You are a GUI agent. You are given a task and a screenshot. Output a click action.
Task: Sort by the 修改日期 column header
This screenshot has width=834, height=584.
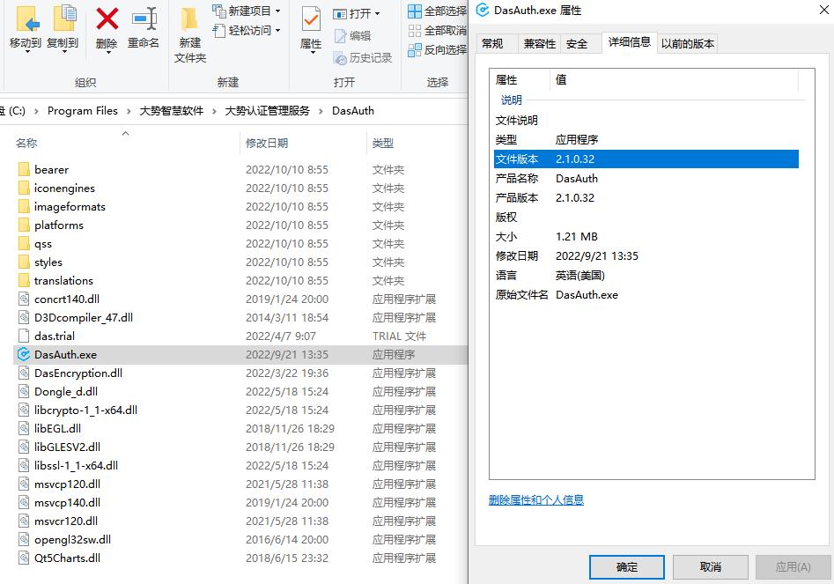(267, 143)
